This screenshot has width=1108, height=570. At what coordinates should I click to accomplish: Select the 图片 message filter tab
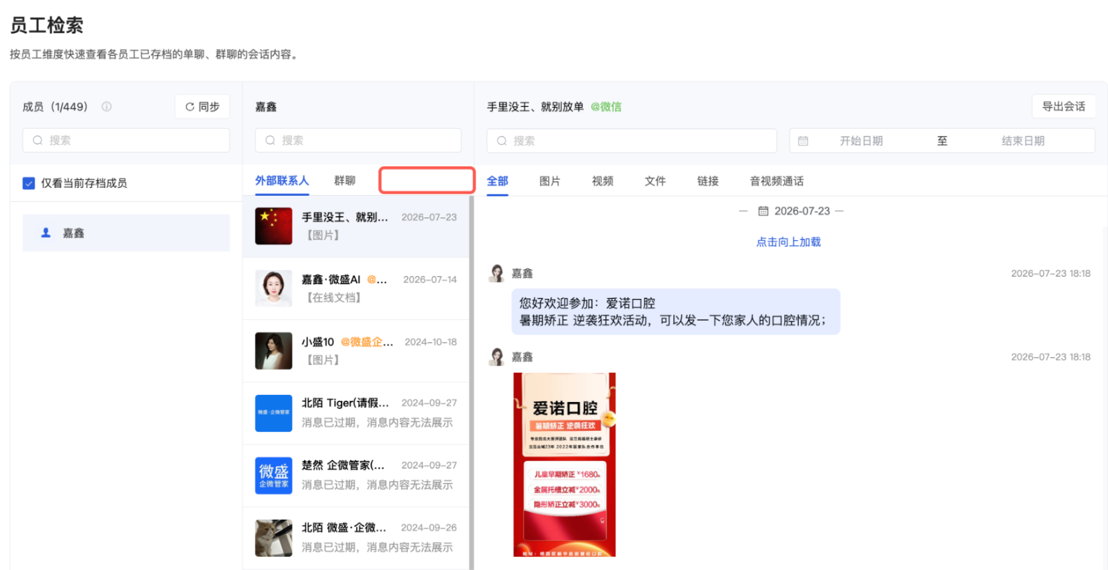(550, 181)
